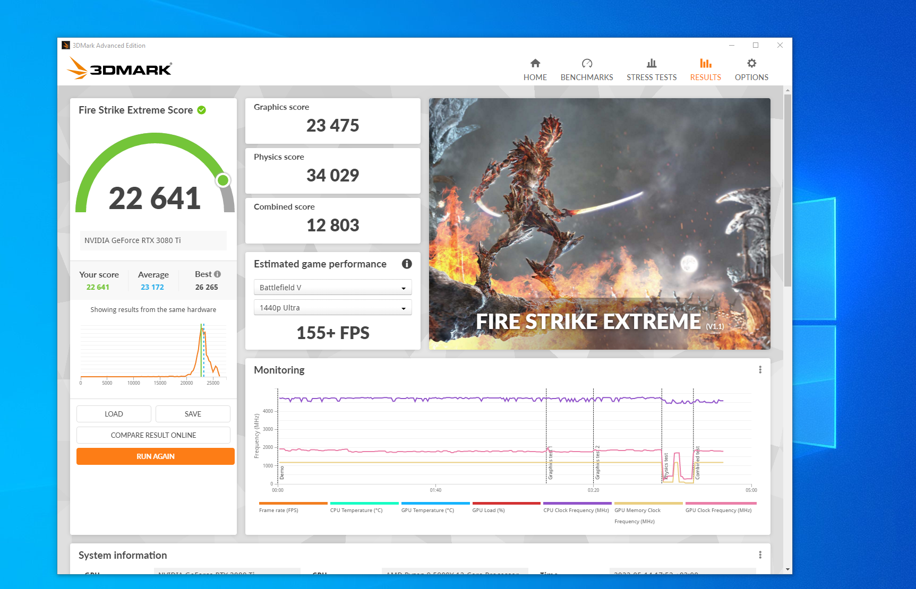The height and width of the screenshot is (589, 916).
Task: Click the Average score 23 172
Action: (152, 287)
